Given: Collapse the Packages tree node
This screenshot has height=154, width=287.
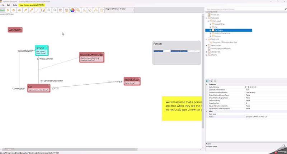Looking at the screenshot, I should (207, 18).
